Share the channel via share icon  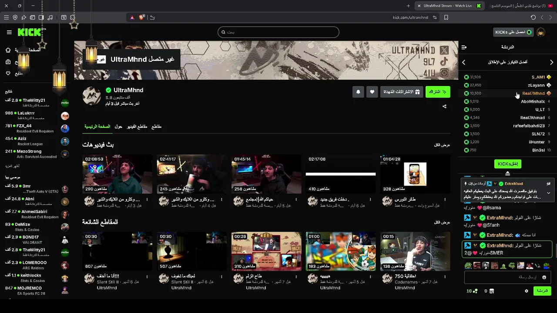pyautogui.click(x=444, y=107)
